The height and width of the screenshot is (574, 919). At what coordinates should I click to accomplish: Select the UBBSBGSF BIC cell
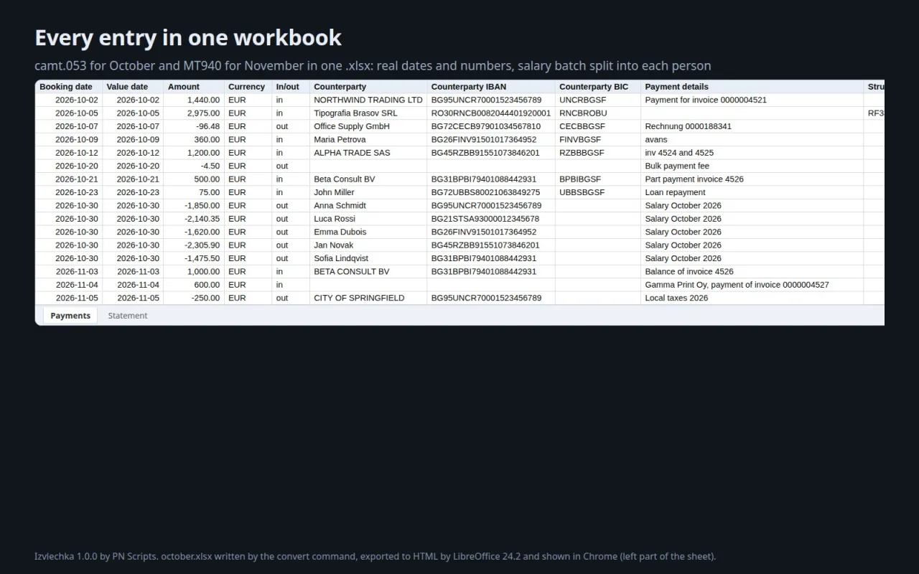(x=598, y=192)
